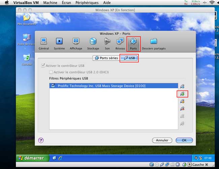219x169 pixels.
Task: Uncheck the Prolific Technology USB filter checkbox
Action: 53,86
